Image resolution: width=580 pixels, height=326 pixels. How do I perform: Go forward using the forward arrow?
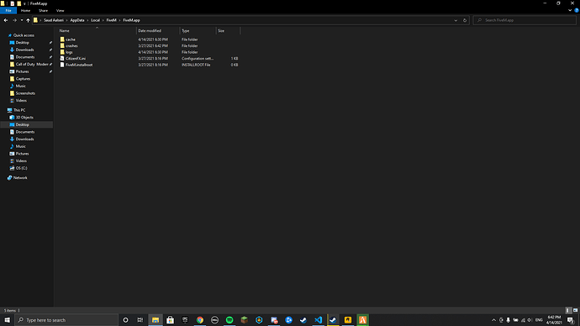click(x=14, y=20)
